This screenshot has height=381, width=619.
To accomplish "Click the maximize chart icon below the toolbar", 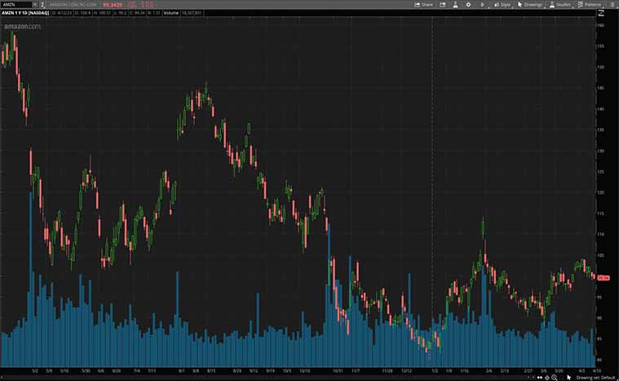I will tap(601, 13).
